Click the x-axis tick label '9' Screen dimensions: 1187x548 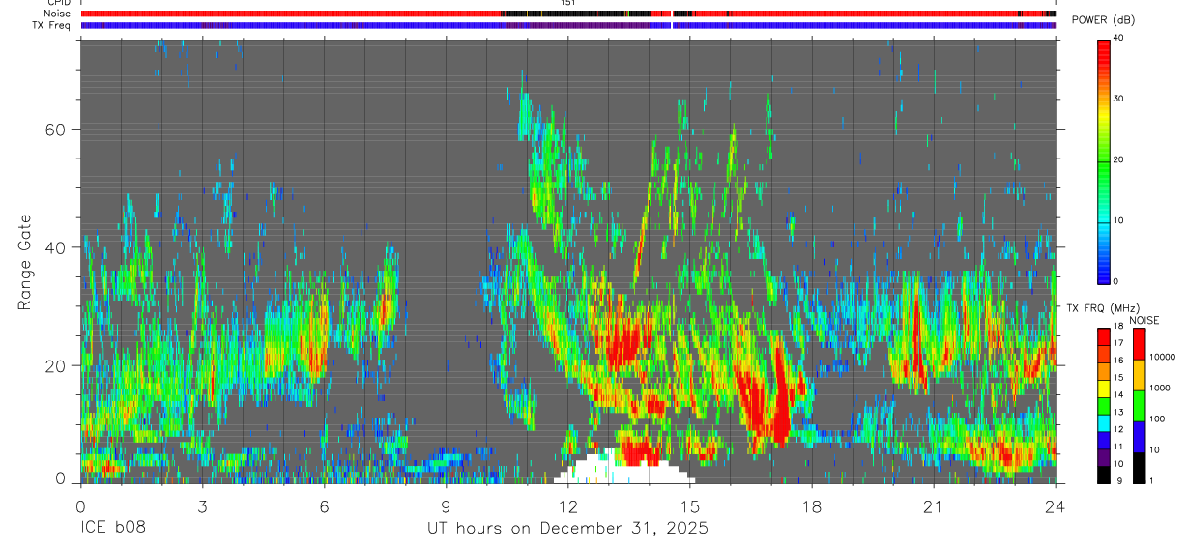tap(446, 505)
